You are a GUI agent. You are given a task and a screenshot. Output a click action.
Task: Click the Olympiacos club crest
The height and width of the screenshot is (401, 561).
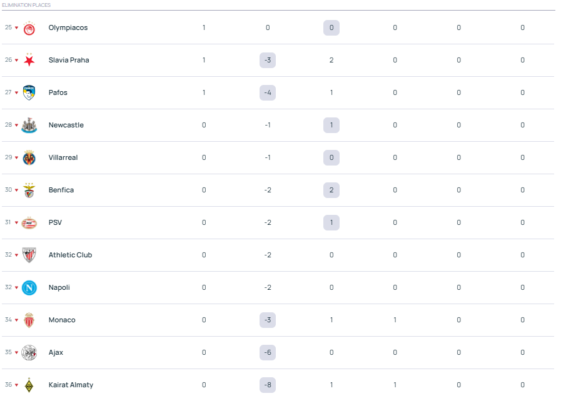[29, 28]
